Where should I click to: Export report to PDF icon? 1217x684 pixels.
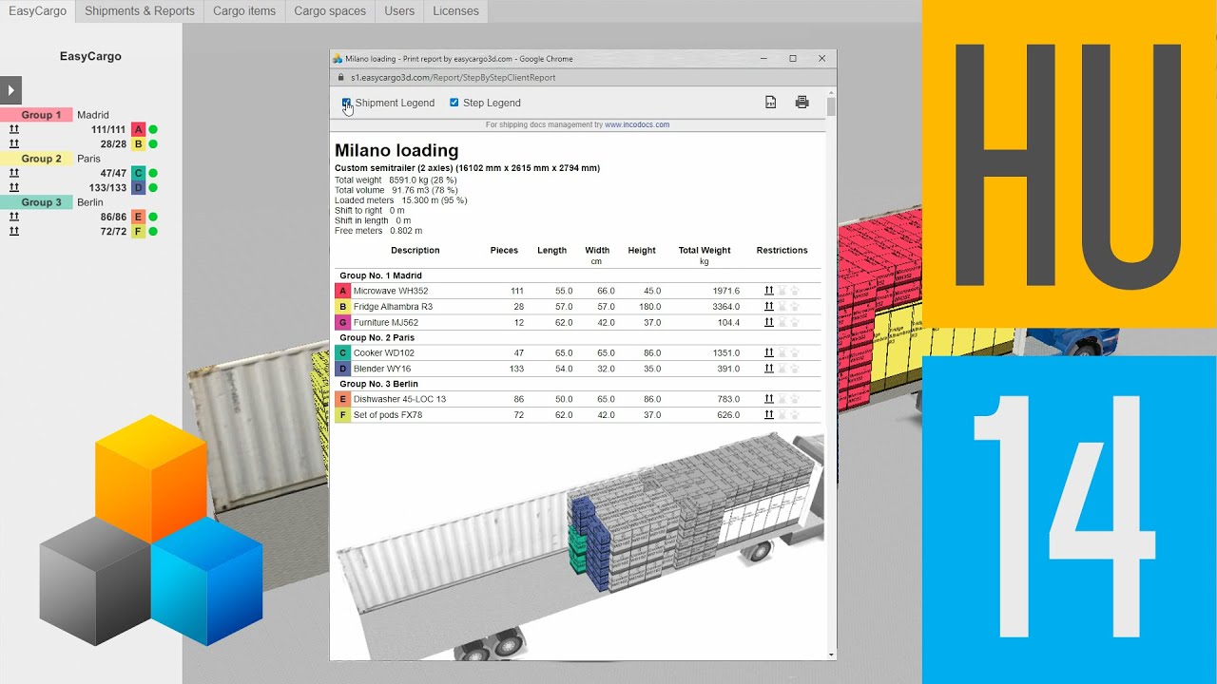tap(770, 103)
